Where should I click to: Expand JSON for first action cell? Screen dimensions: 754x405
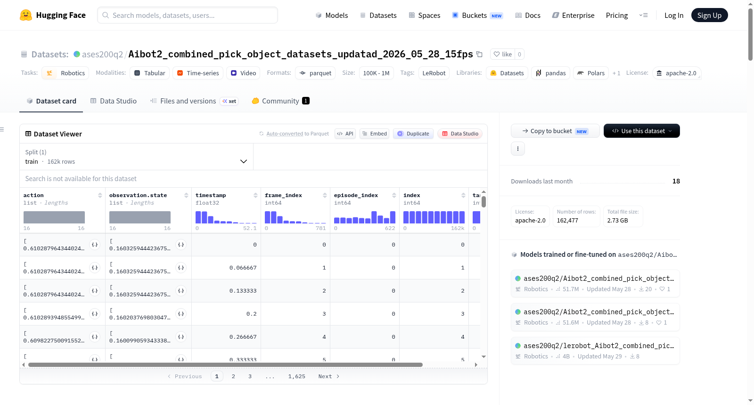[x=95, y=245]
